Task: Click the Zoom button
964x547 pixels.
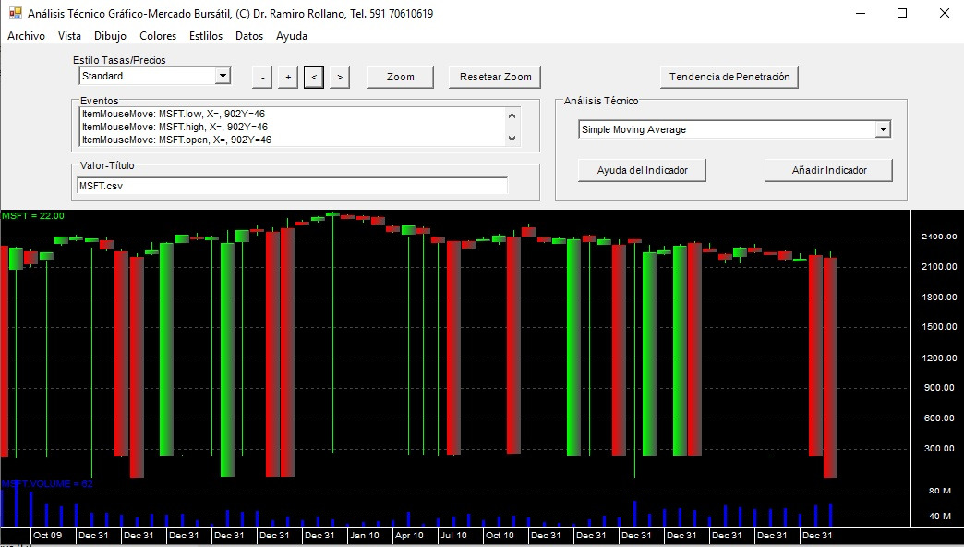Action: click(400, 77)
